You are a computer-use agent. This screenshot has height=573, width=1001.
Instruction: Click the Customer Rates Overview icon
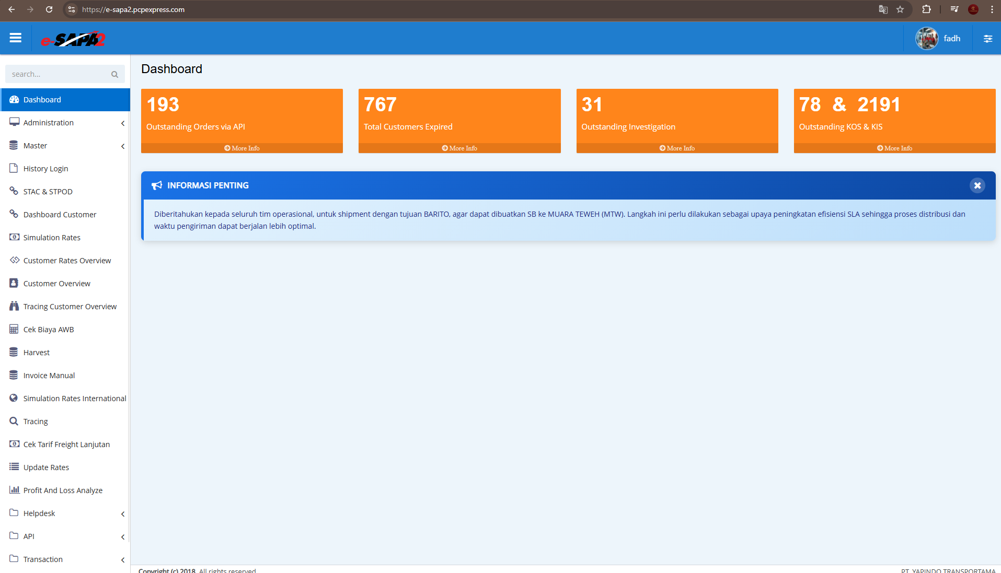click(x=15, y=260)
